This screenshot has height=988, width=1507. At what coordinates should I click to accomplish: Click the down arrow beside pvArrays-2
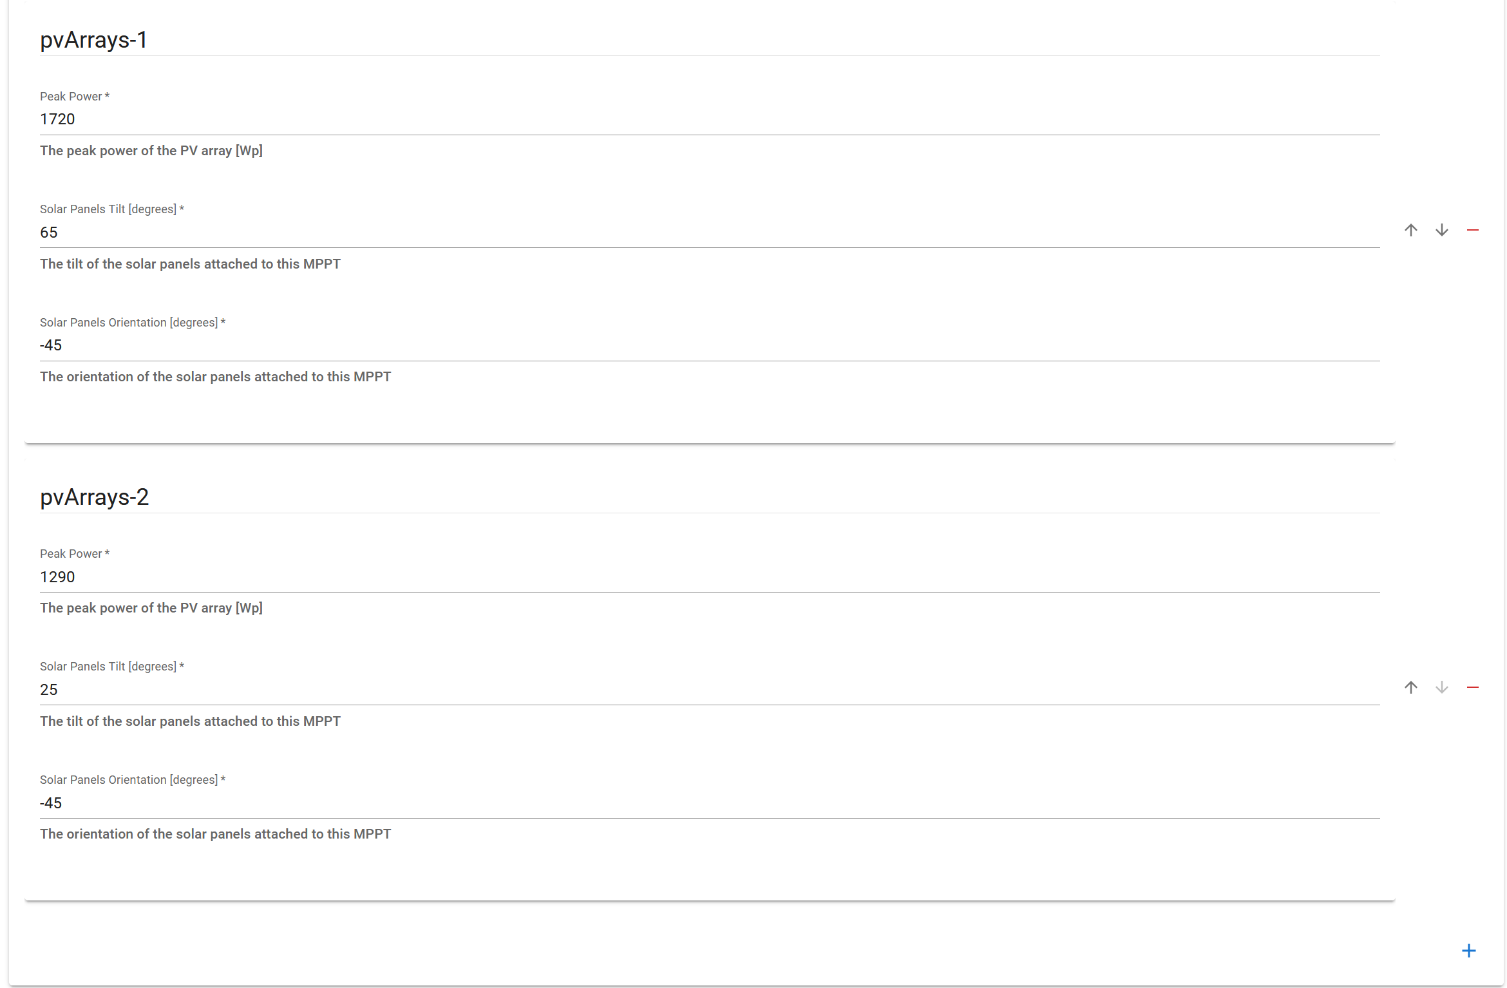point(1441,688)
